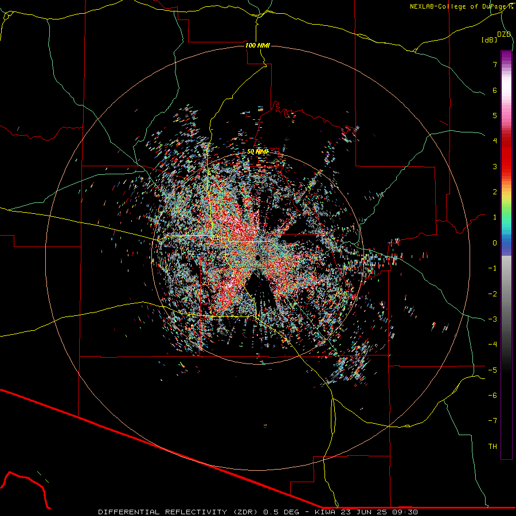
Task: Click the [dB] units label
Action: coord(490,40)
